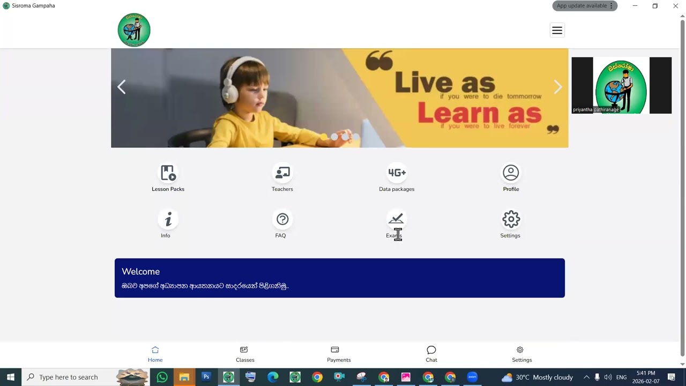Show hidden system tray icons
This screenshot has width=686, height=386.
click(586, 377)
